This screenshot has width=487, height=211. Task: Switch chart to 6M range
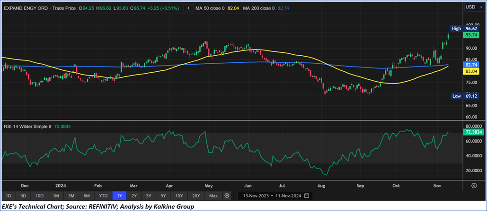(x=87, y=195)
